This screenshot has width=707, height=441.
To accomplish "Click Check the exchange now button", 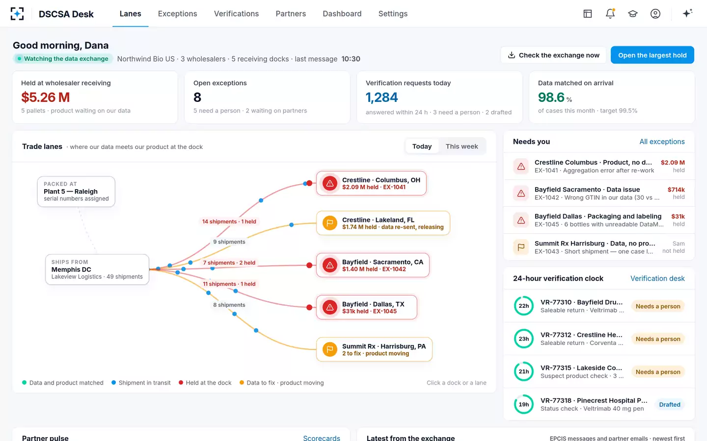I will 553,55.
